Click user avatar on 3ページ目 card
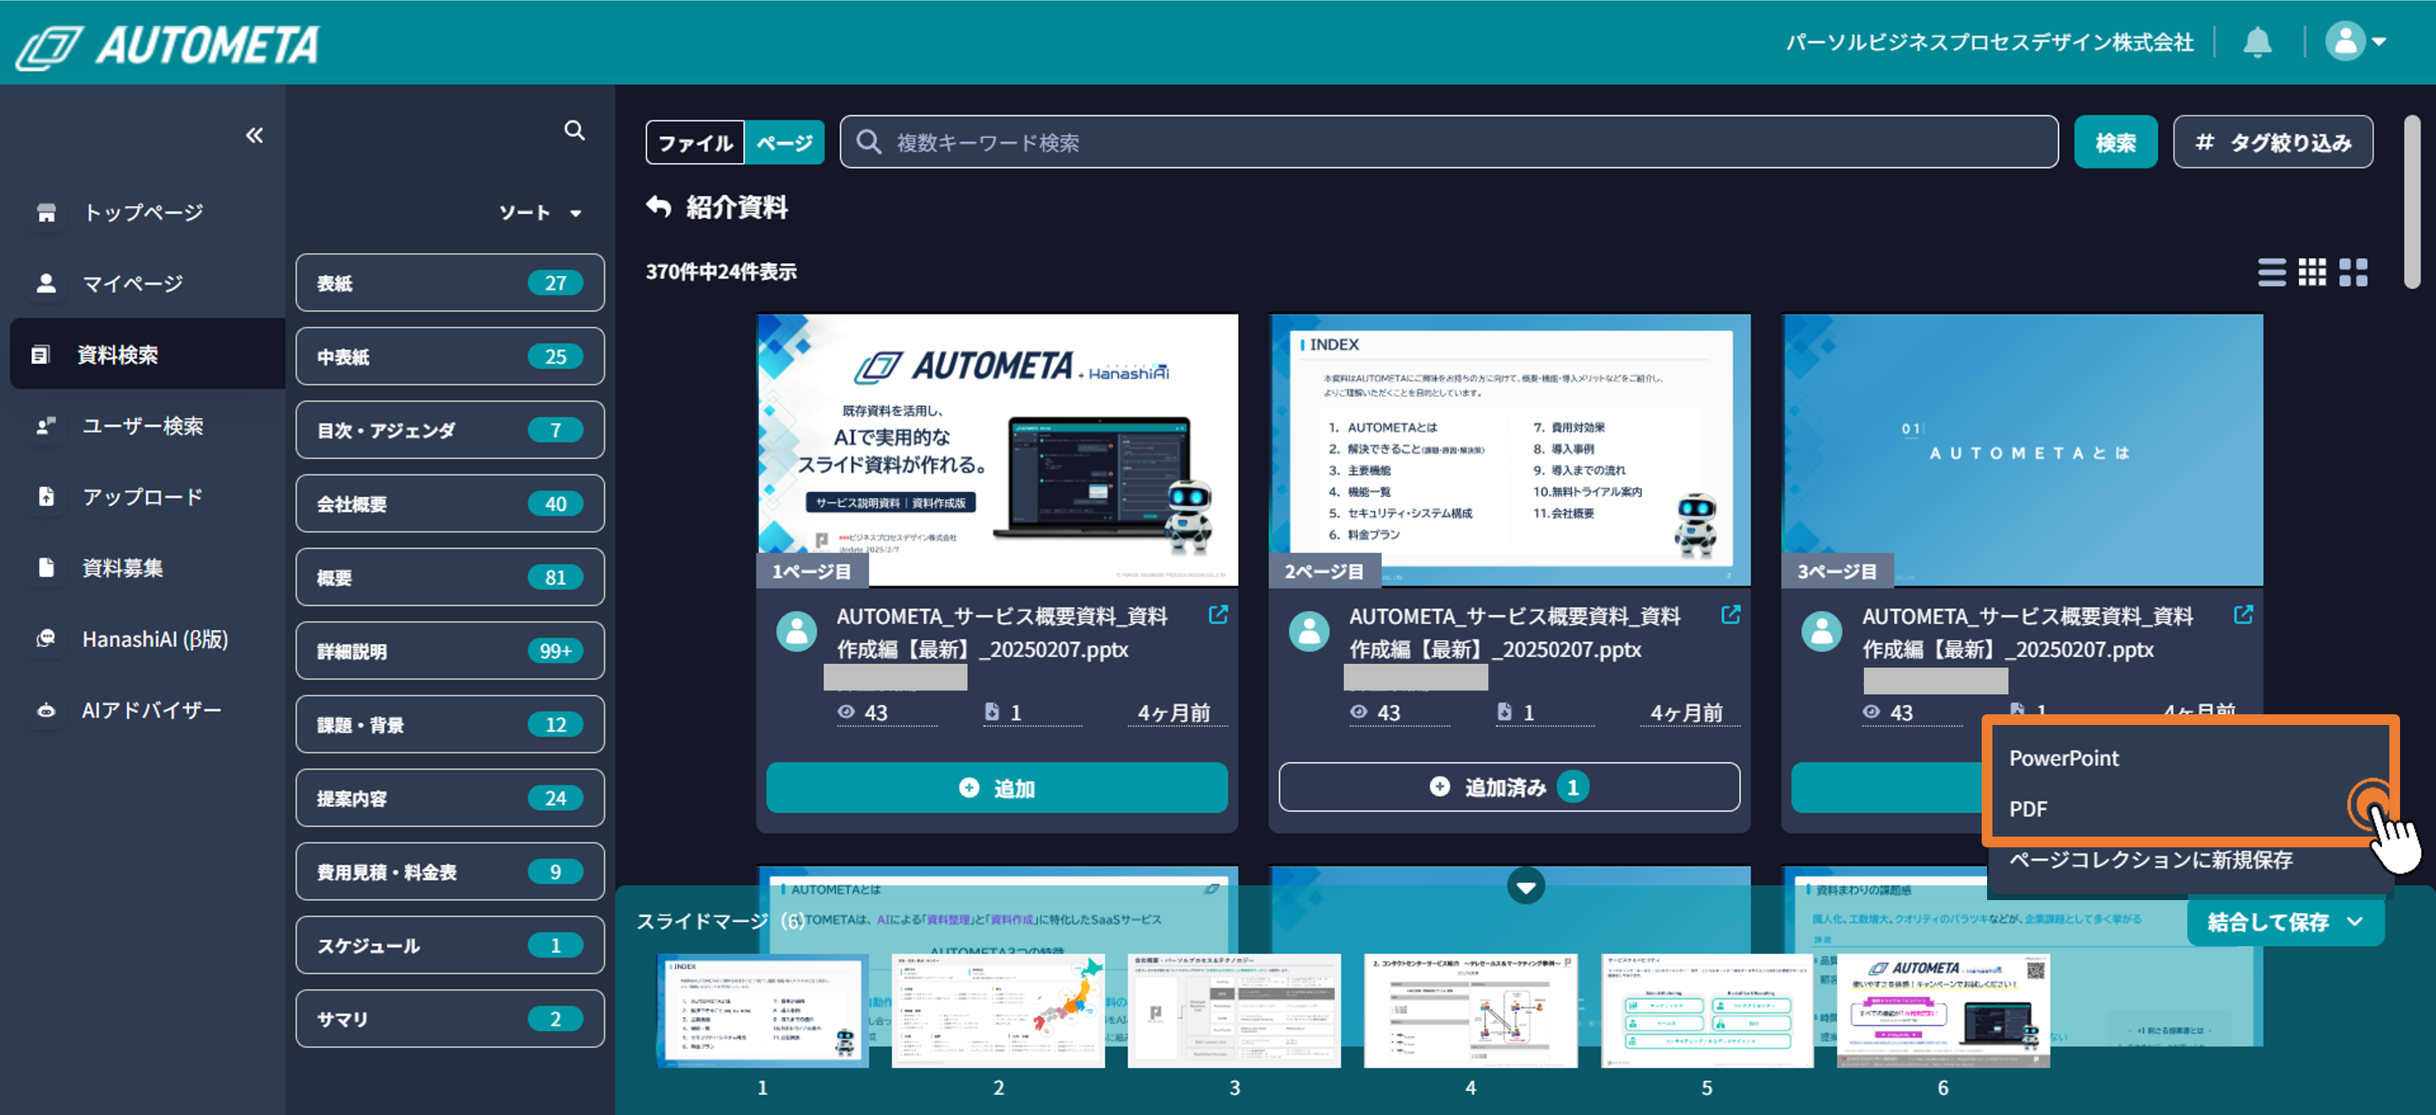The image size is (2436, 1115). [1821, 632]
